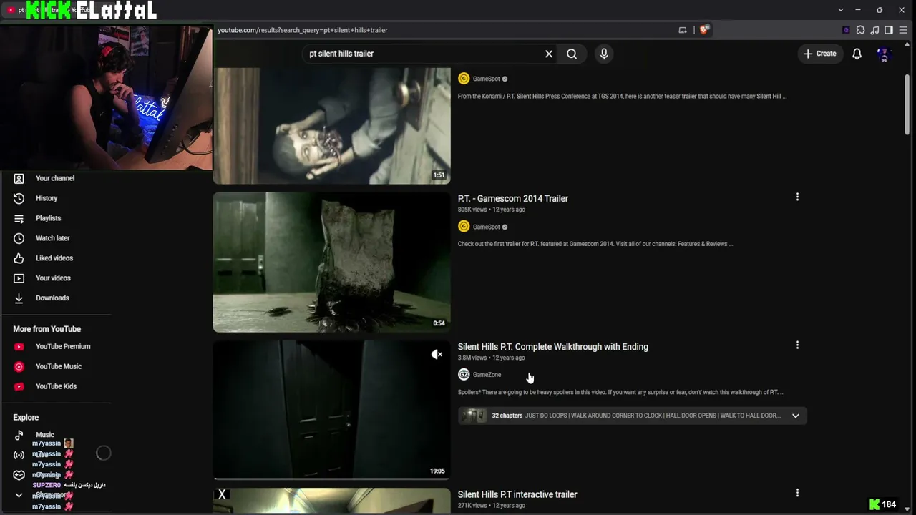The image size is (916, 515).
Task: Toggle the browser sidebar panel
Action: [889, 30]
